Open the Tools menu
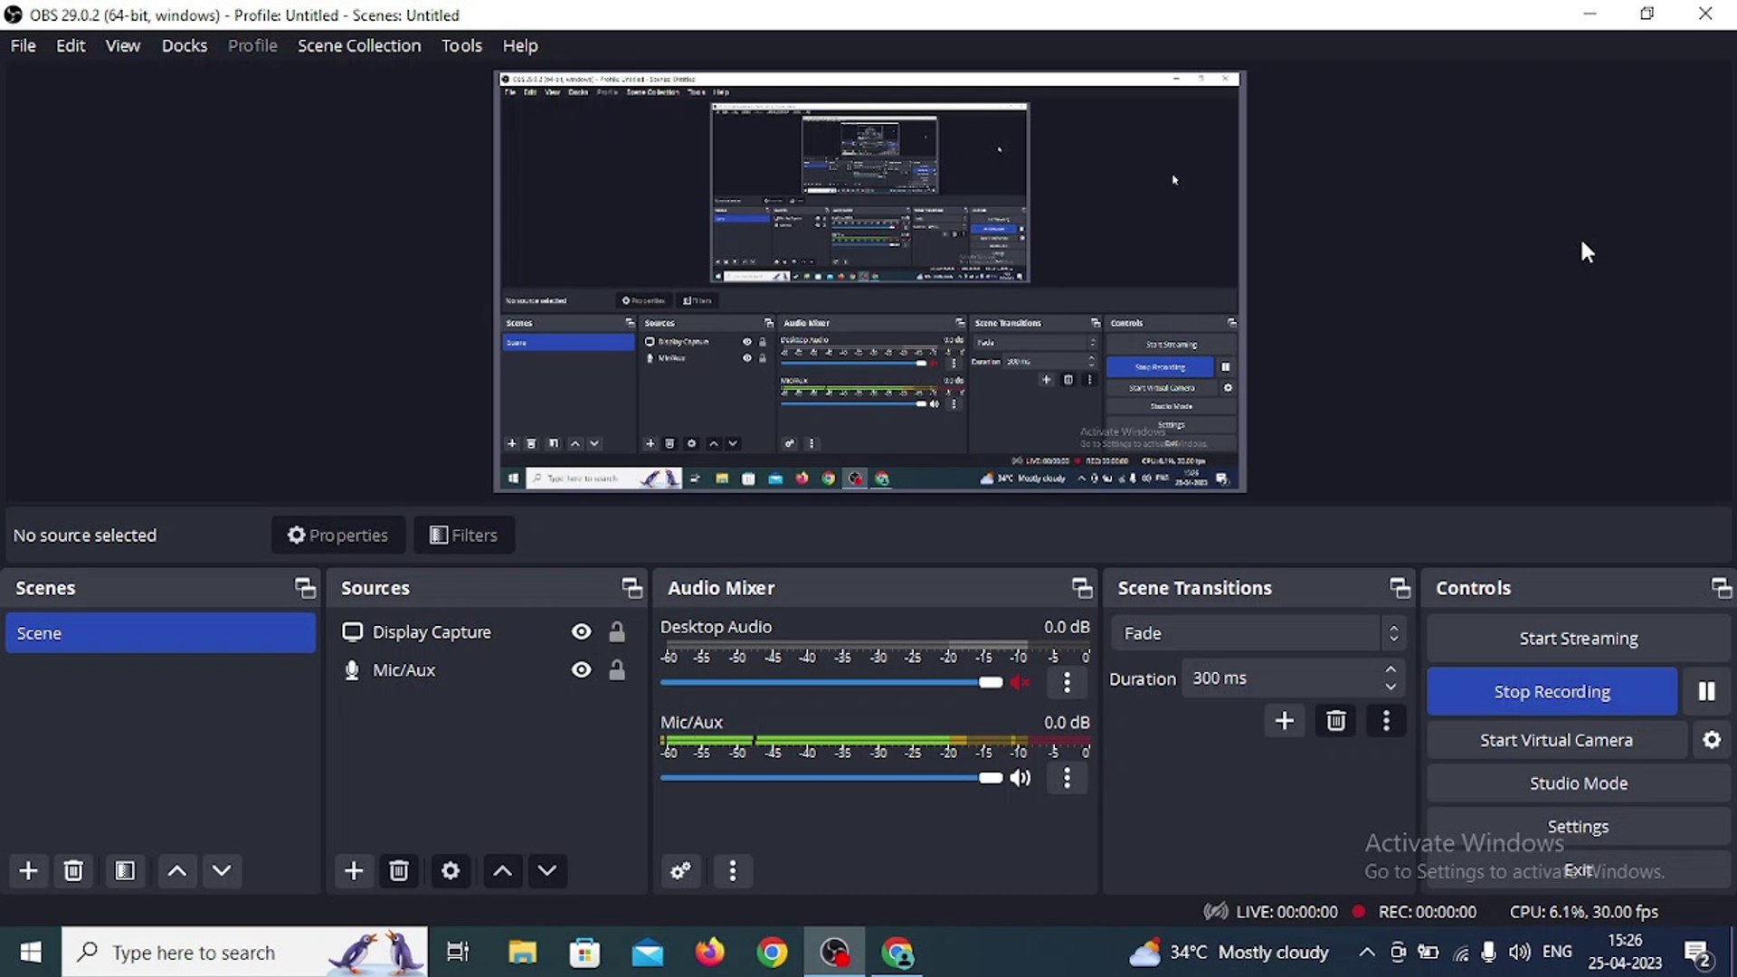The width and height of the screenshot is (1737, 977). (461, 45)
